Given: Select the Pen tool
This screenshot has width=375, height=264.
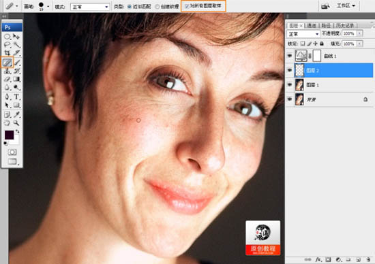Looking at the screenshot, I should (7, 97).
